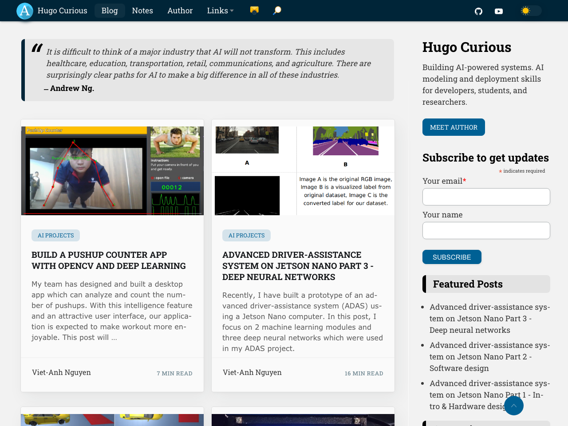Expand the Links dropdown menu
The image size is (568, 426).
(x=219, y=10)
